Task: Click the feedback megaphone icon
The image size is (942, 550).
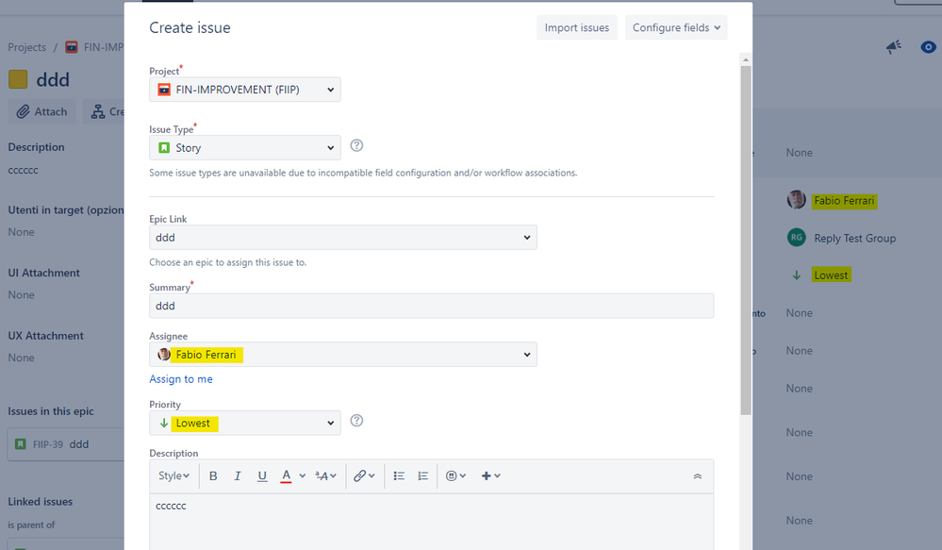Action: pos(894,47)
